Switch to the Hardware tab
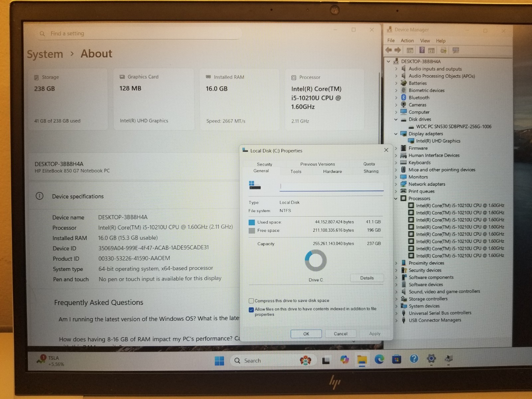This screenshot has height=399, width=532. [332, 172]
